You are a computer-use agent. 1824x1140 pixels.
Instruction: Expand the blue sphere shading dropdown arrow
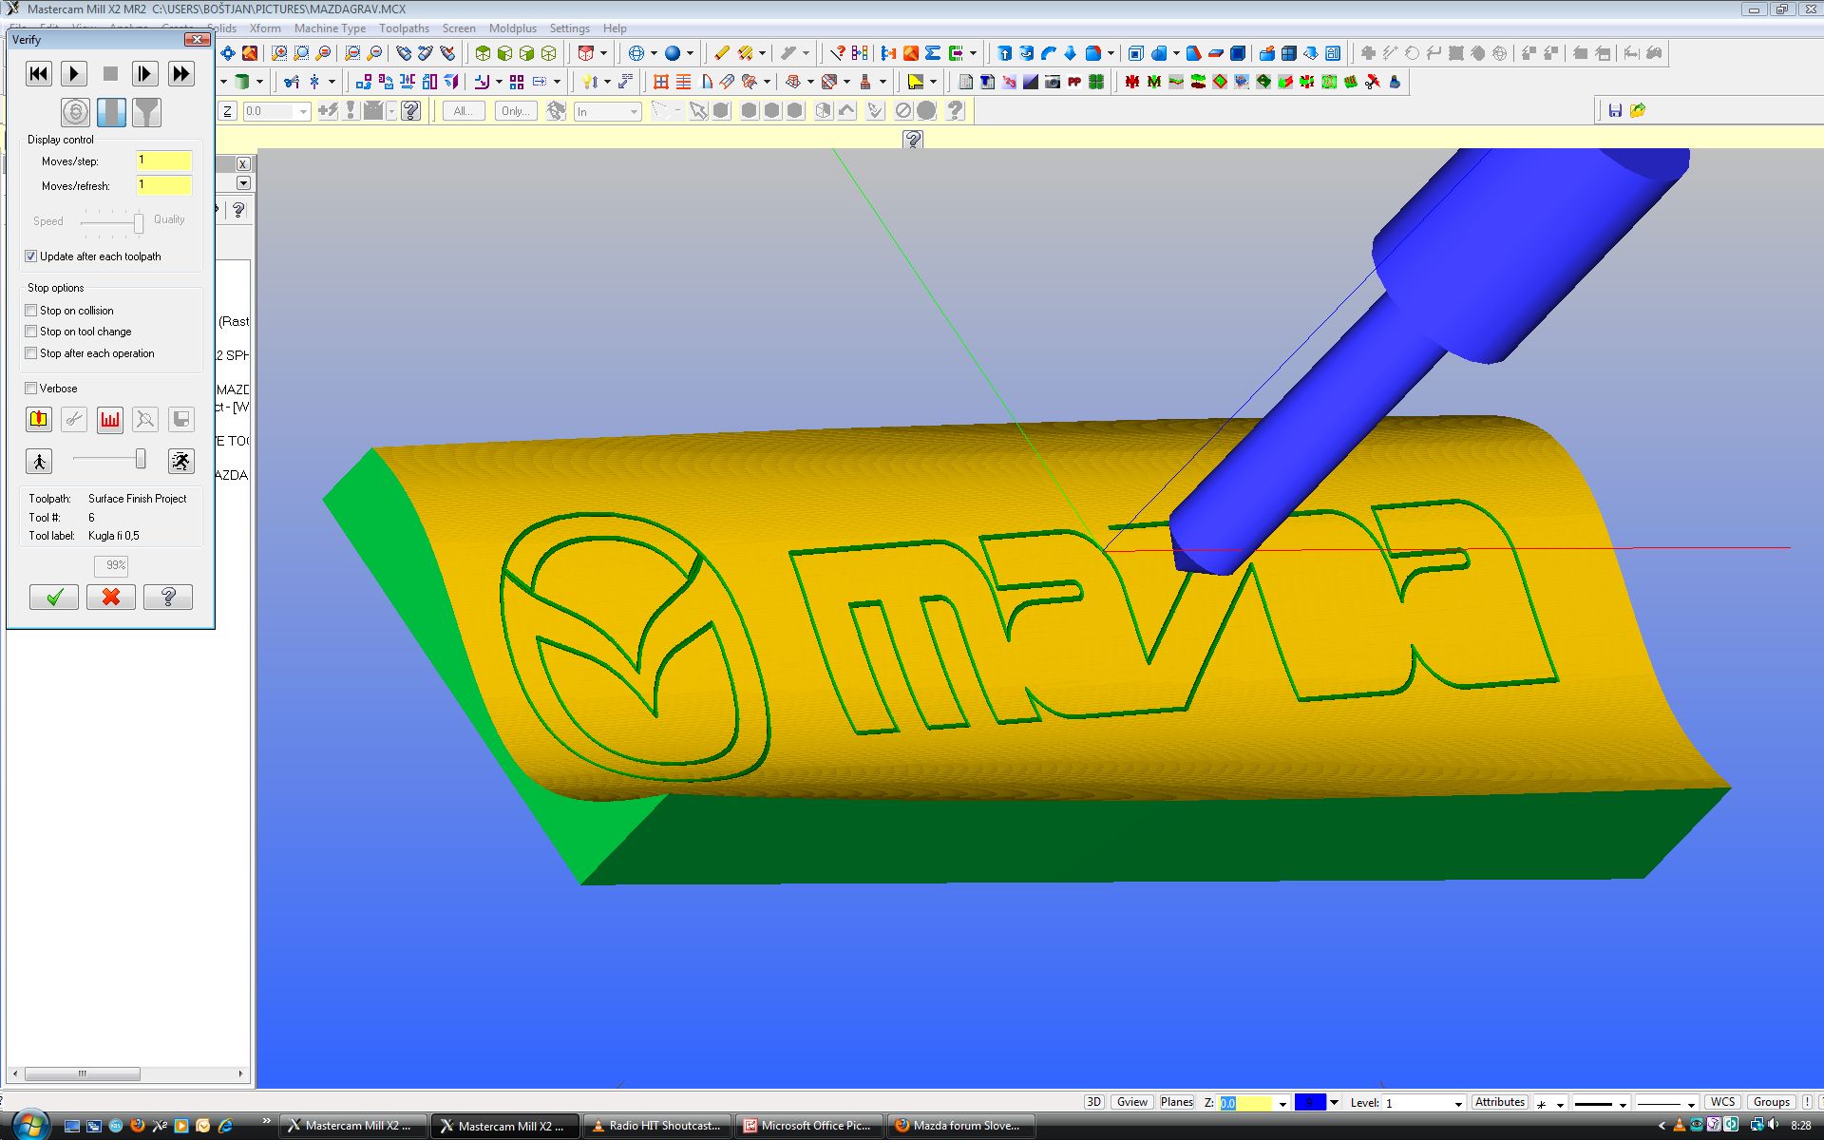click(x=690, y=53)
